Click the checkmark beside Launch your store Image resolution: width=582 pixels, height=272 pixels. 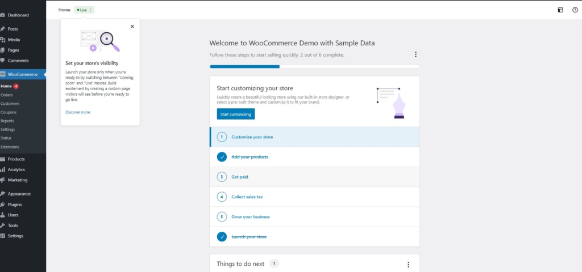[222, 237]
